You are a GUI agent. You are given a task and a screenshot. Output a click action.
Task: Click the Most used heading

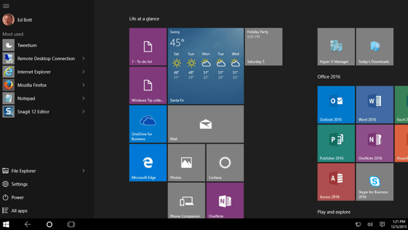(13, 34)
